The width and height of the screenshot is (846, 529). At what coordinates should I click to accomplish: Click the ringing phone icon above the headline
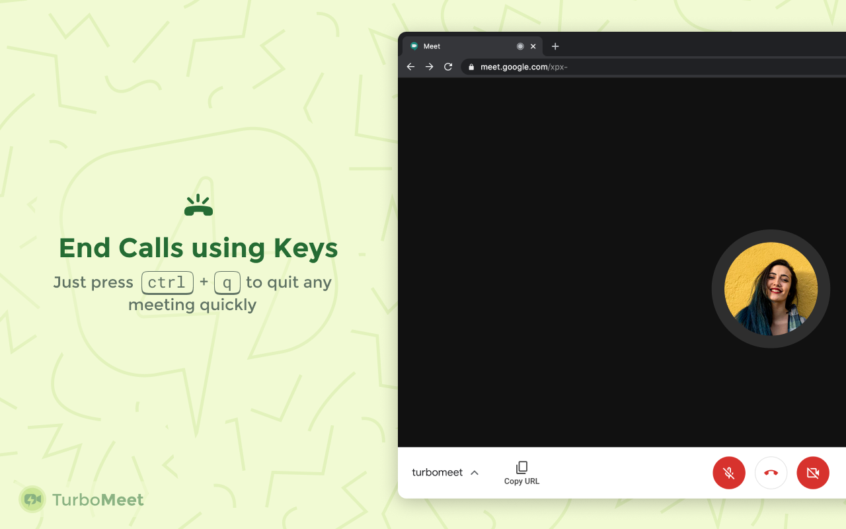(198, 205)
